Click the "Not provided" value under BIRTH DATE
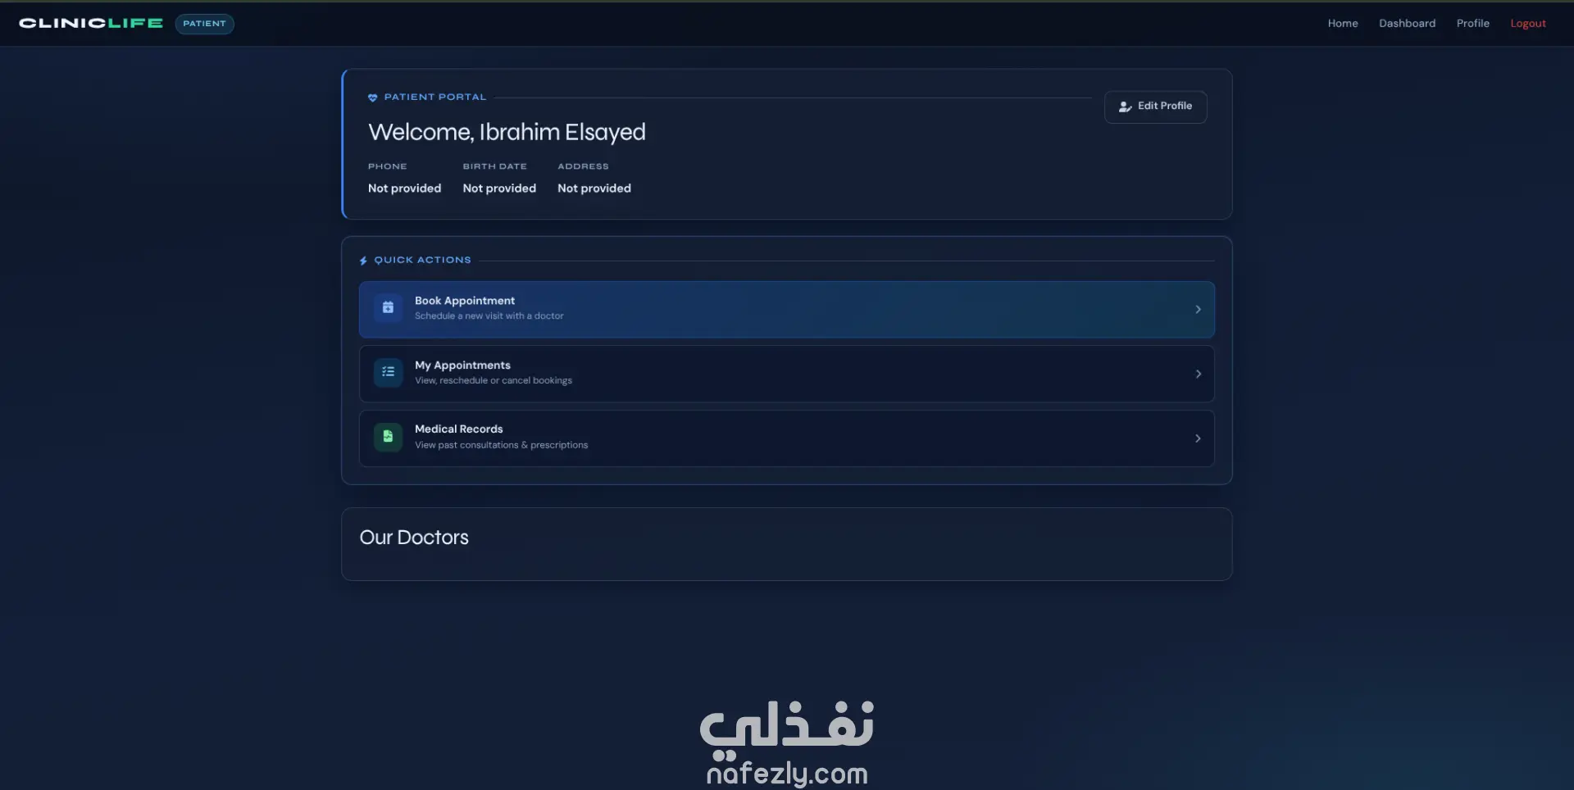 [x=499, y=188]
